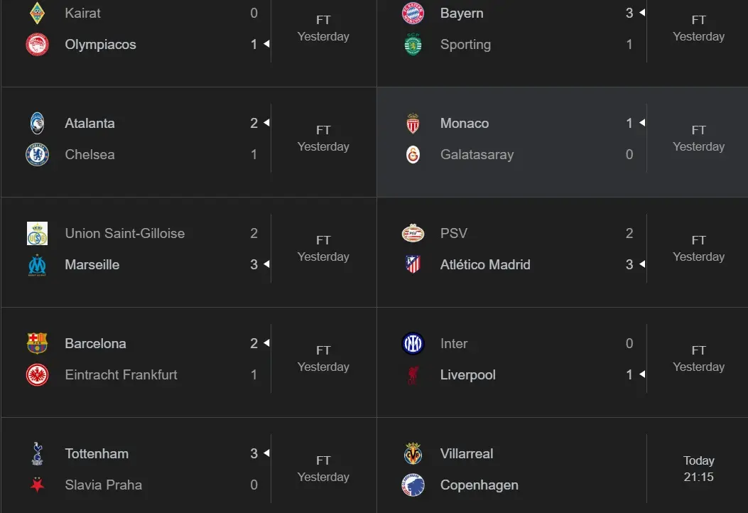
Task: Click the Inter Milan logo
Action: point(413,343)
